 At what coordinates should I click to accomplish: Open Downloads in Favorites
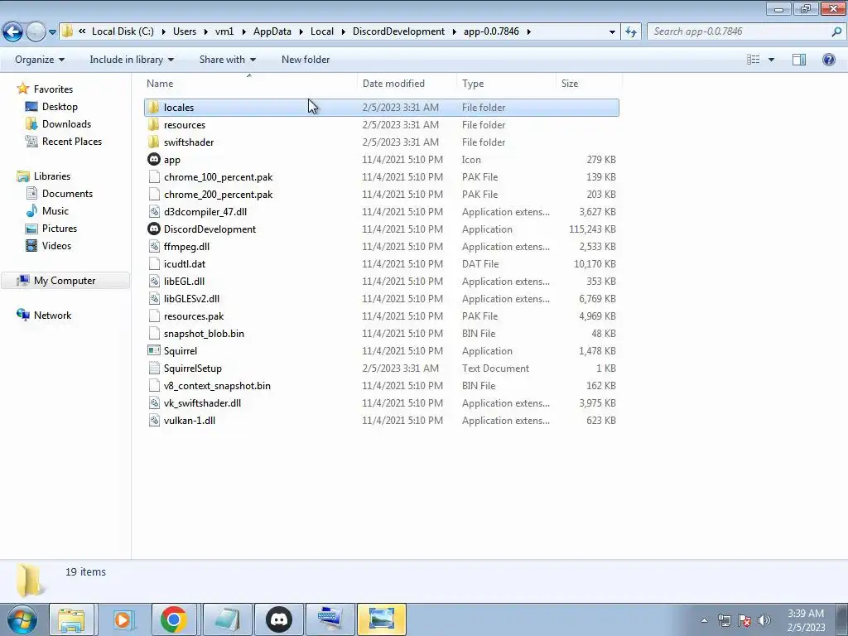click(66, 124)
